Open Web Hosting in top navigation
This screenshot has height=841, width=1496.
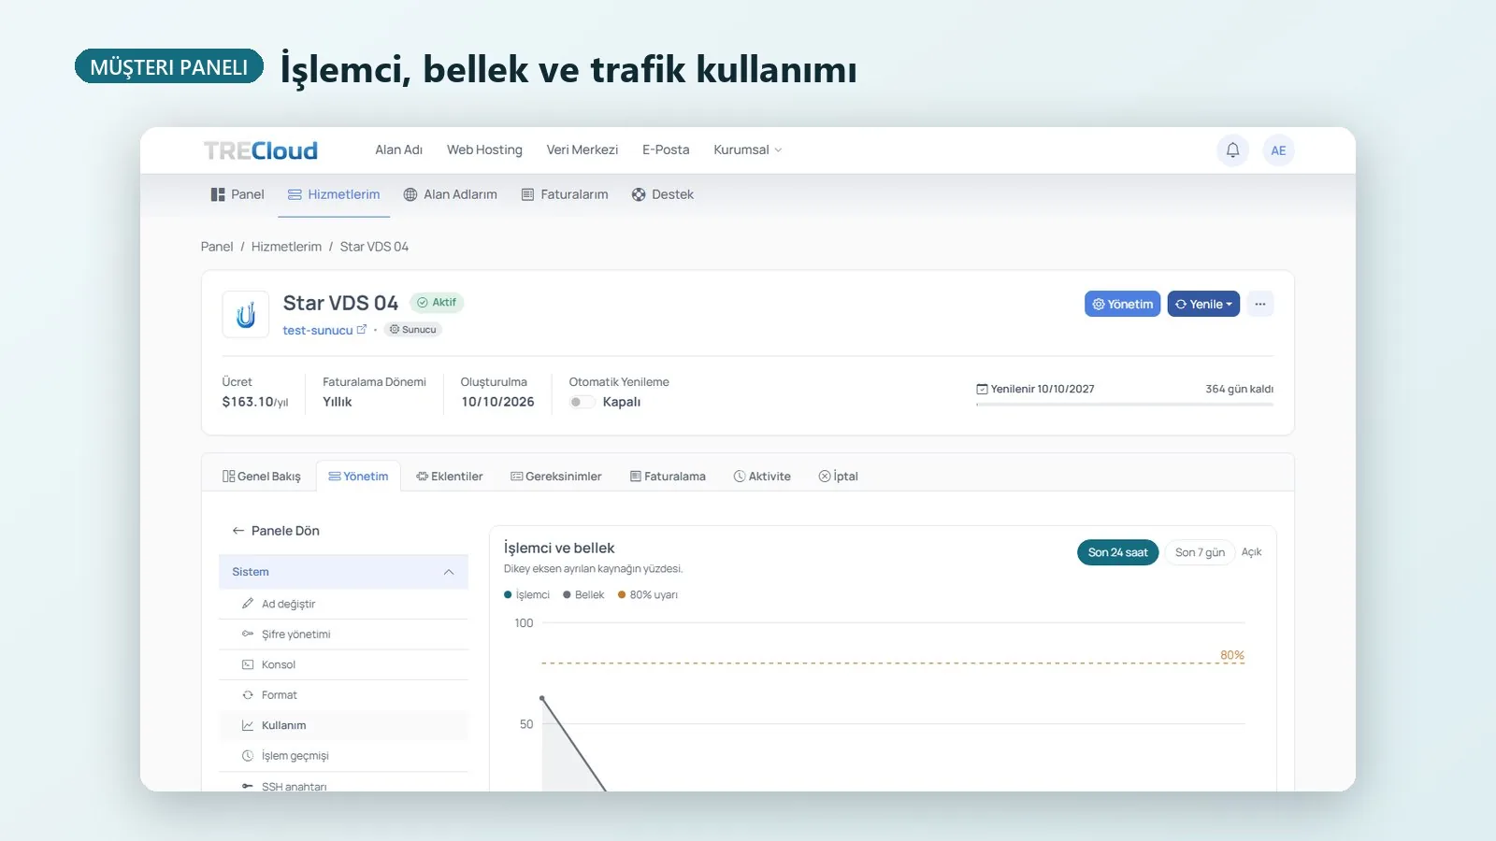coord(484,150)
